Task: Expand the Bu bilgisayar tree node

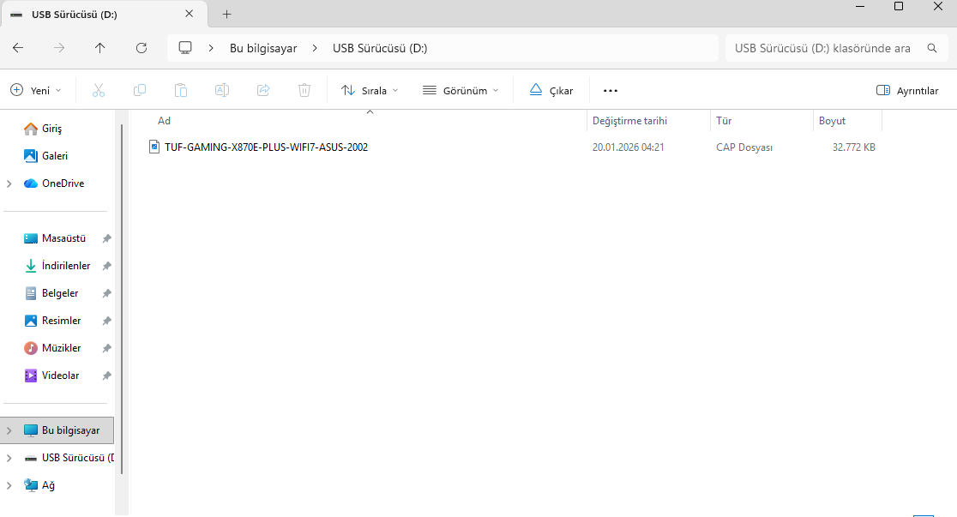Action: [x=9, y=430]
